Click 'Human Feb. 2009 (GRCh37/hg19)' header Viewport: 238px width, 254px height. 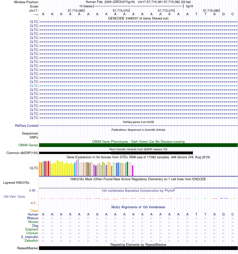coord(110,2)
